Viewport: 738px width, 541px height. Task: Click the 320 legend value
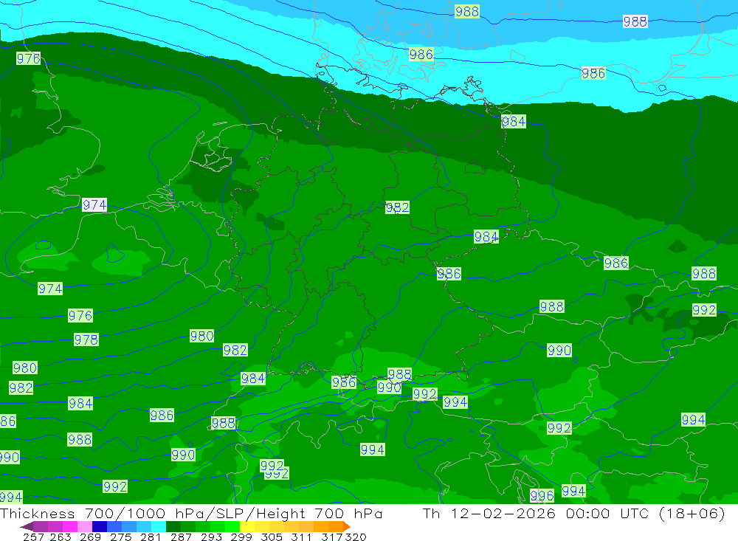click(356, 537)
